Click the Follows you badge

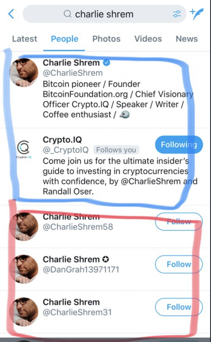coord(116,150)
